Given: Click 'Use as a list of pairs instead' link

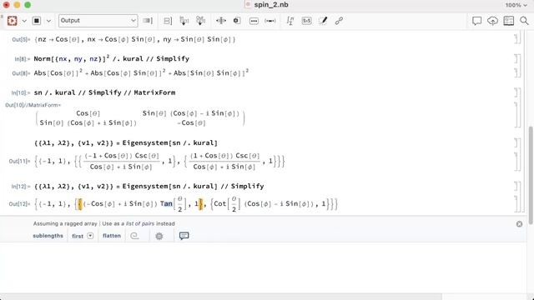Looking at the screenshot, I should pos(139,223).
